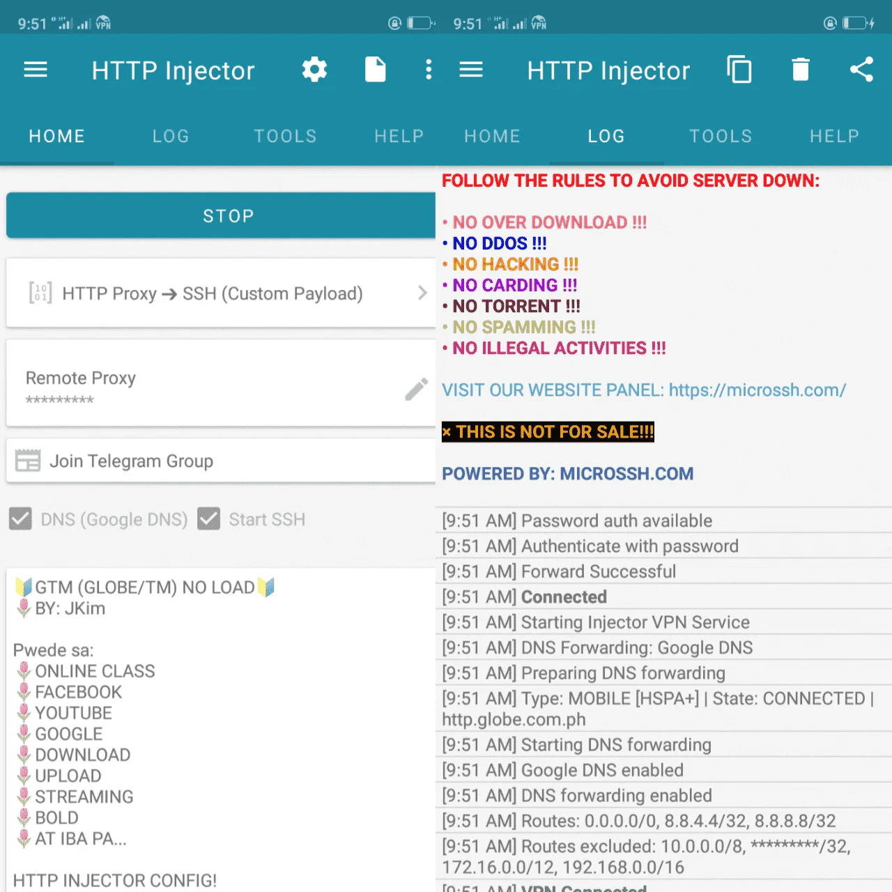The image size is (892, 892).
Task: Open the https://microssh.com/ link
Action: 758,390
